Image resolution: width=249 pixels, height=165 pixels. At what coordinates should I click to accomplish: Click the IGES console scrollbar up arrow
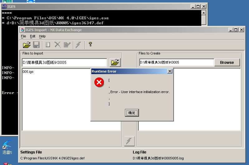[204, 13]
